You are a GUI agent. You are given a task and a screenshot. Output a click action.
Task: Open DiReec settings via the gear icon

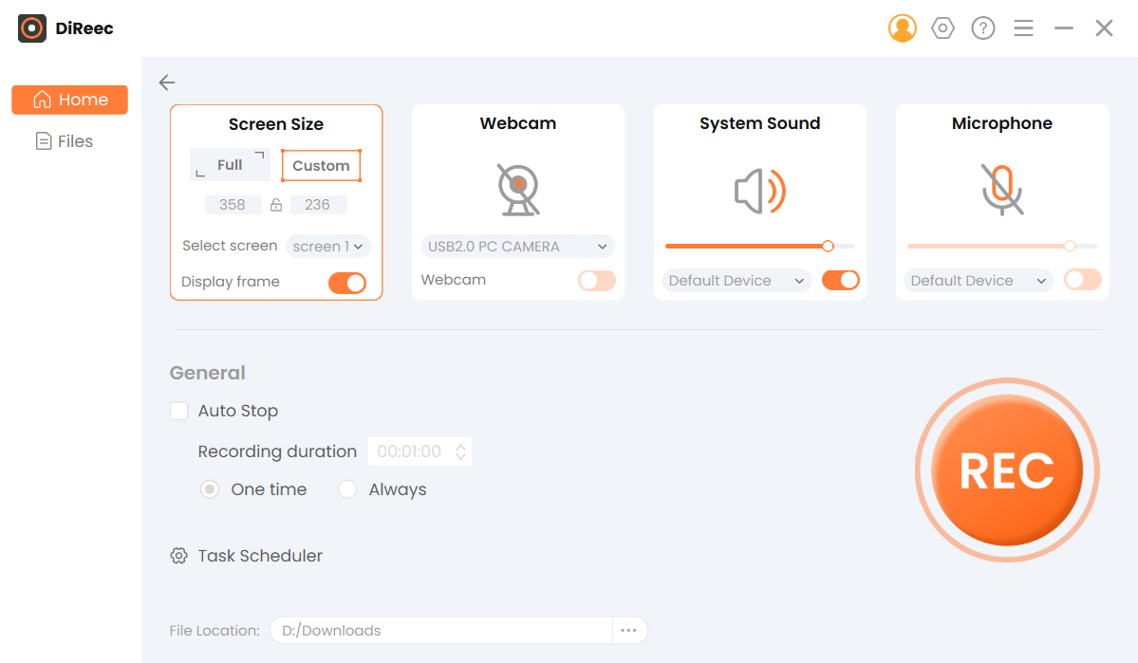[942, 28]
